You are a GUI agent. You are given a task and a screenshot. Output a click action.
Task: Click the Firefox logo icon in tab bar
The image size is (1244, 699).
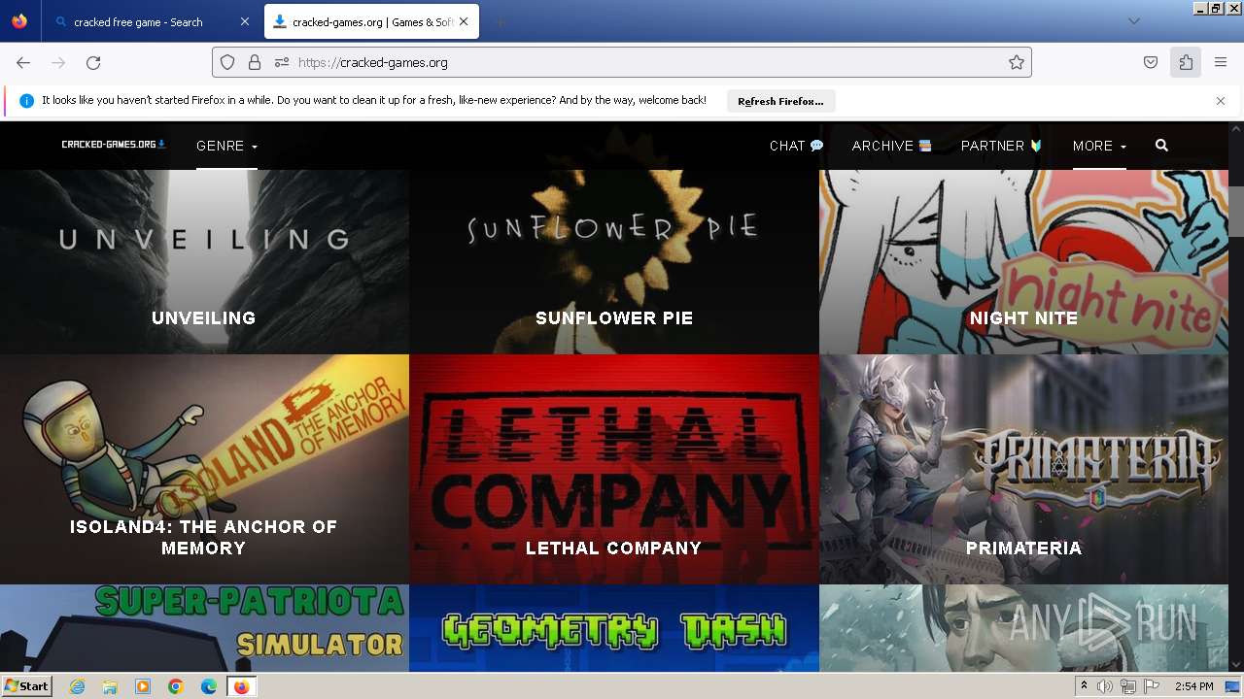coord(19,21)
